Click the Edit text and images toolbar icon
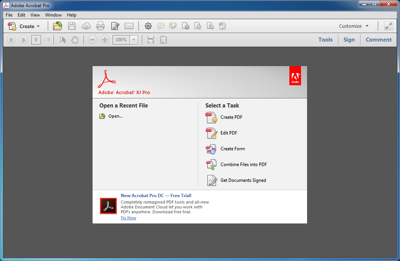Screen dimensions: 400x261 click(115, 26)
